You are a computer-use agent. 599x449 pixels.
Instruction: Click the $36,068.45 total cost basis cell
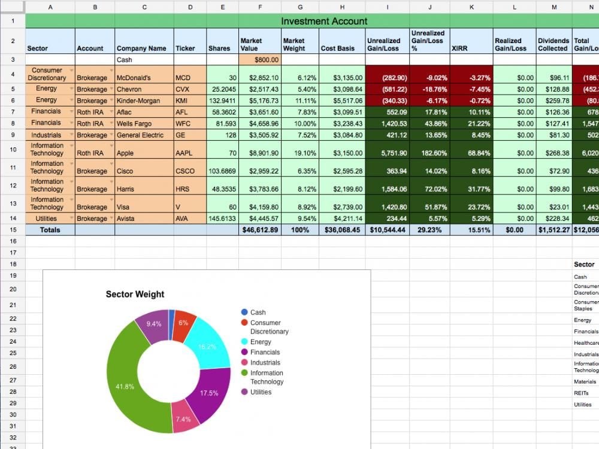342,230
